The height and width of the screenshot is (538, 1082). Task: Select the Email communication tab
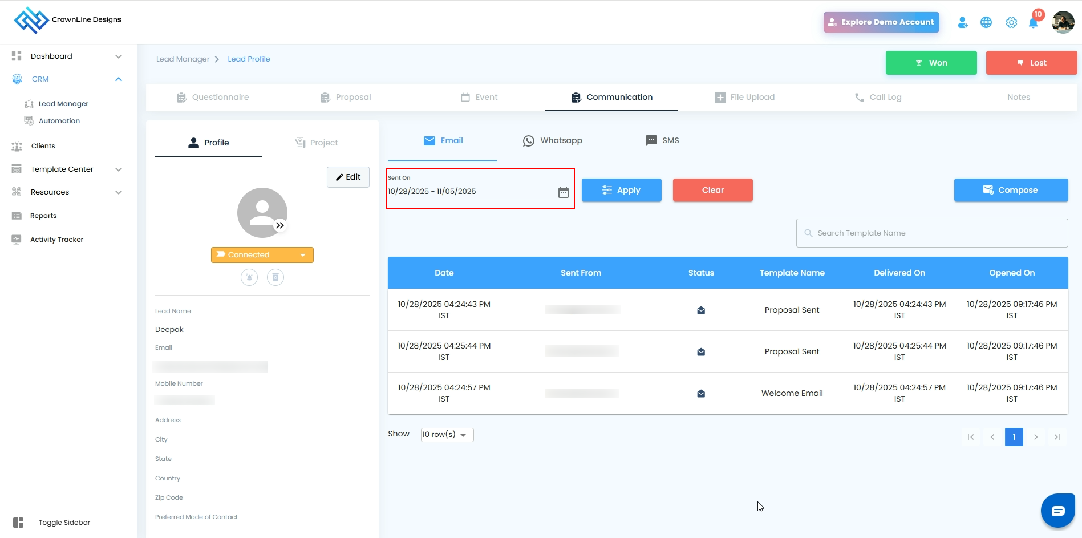pyautogui.click(x=443, y=141)
